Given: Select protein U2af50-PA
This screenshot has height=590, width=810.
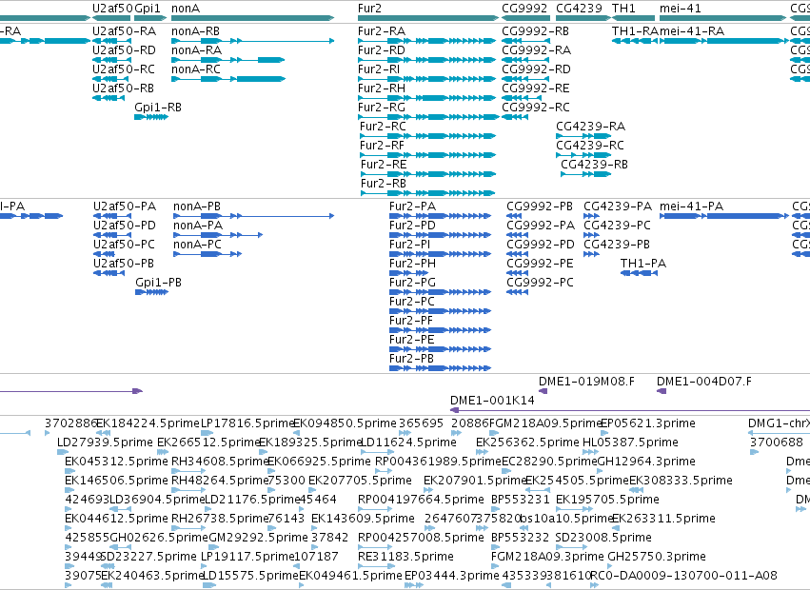Looking at the screenshot, I should click(x=112, y=216).
